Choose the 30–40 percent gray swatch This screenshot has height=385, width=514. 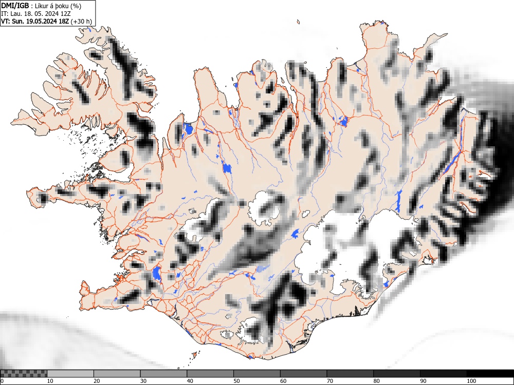pyautogui.click(x=163, y=374)
